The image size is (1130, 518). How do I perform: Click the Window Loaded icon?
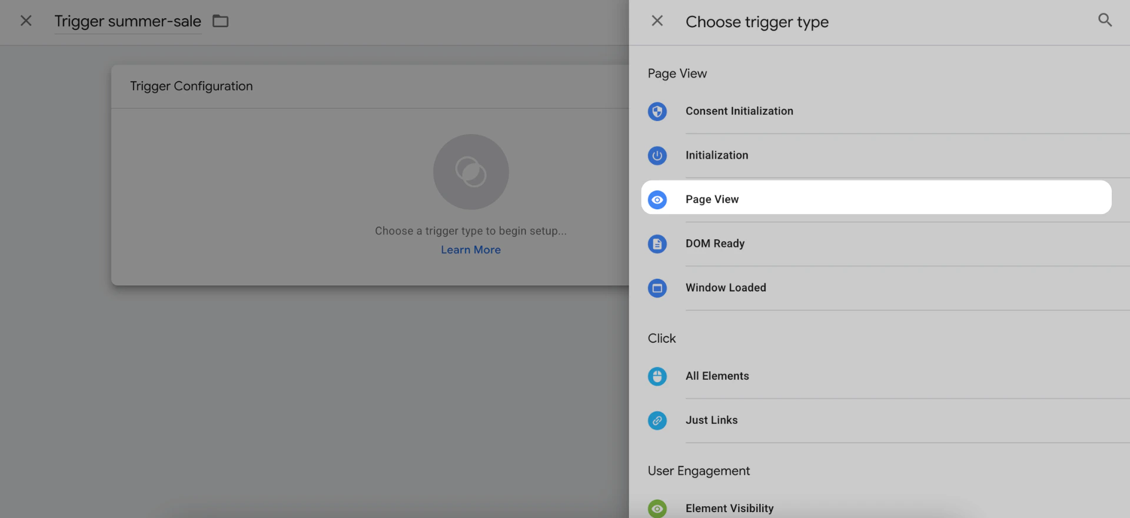coord(657,288)
